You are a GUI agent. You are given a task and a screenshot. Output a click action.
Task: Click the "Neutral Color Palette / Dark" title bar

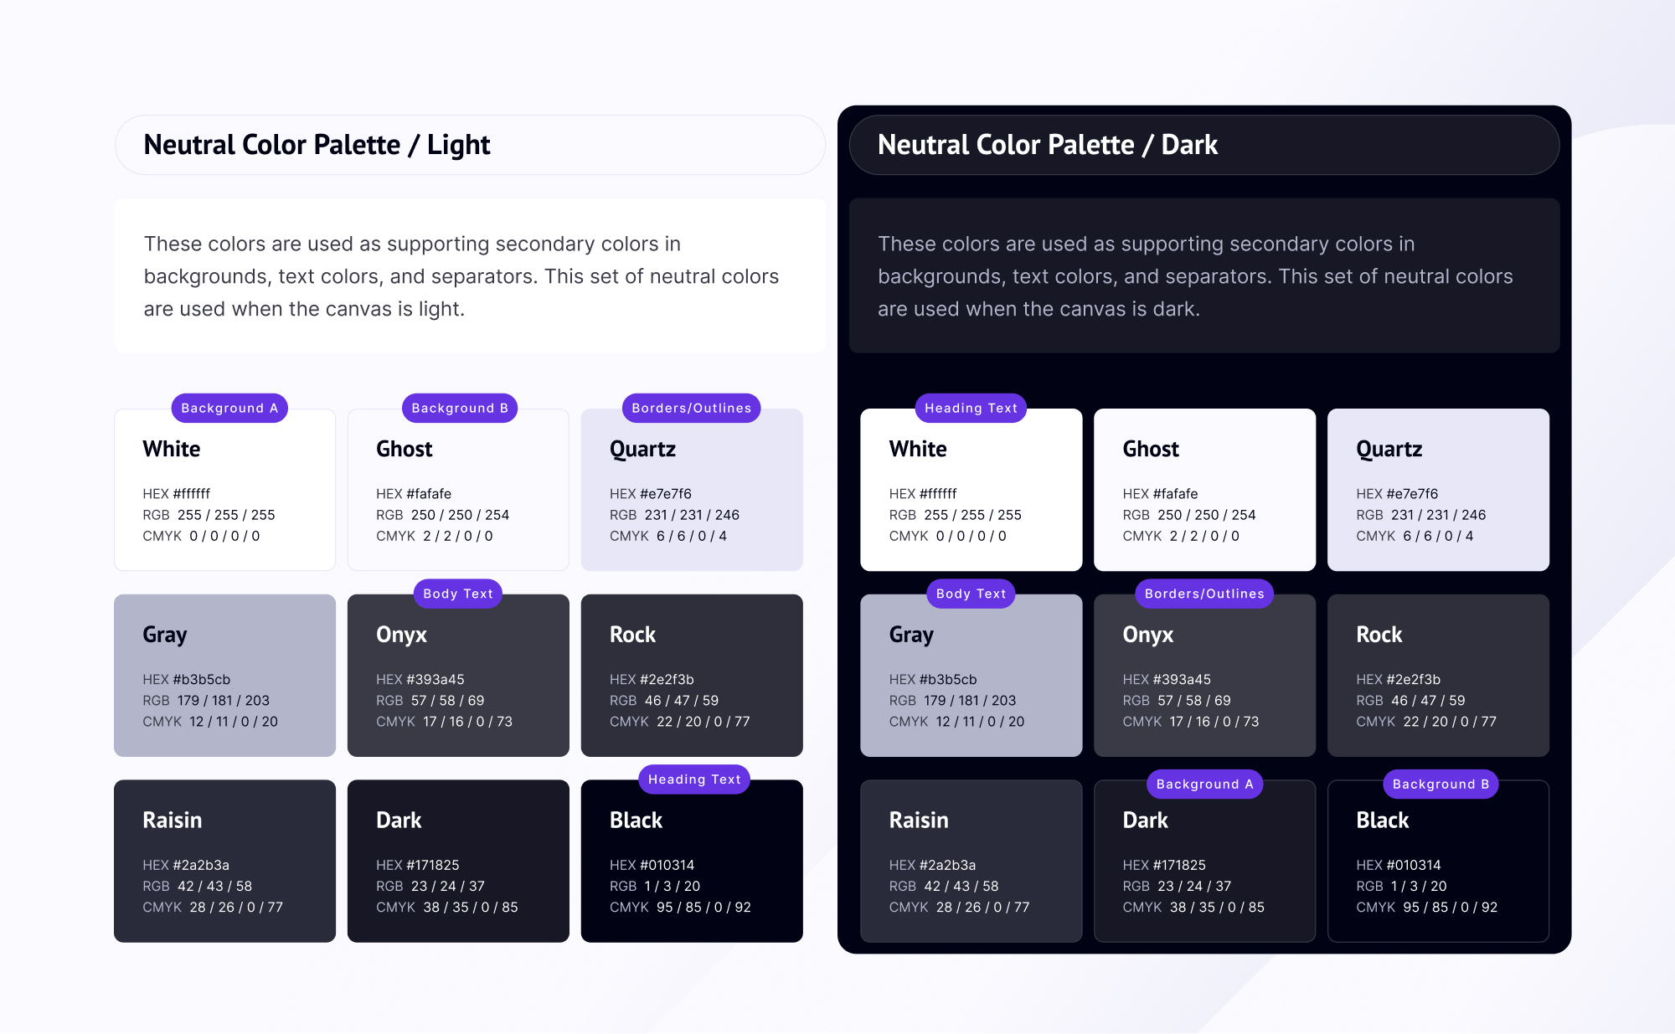coord(1203,145)
